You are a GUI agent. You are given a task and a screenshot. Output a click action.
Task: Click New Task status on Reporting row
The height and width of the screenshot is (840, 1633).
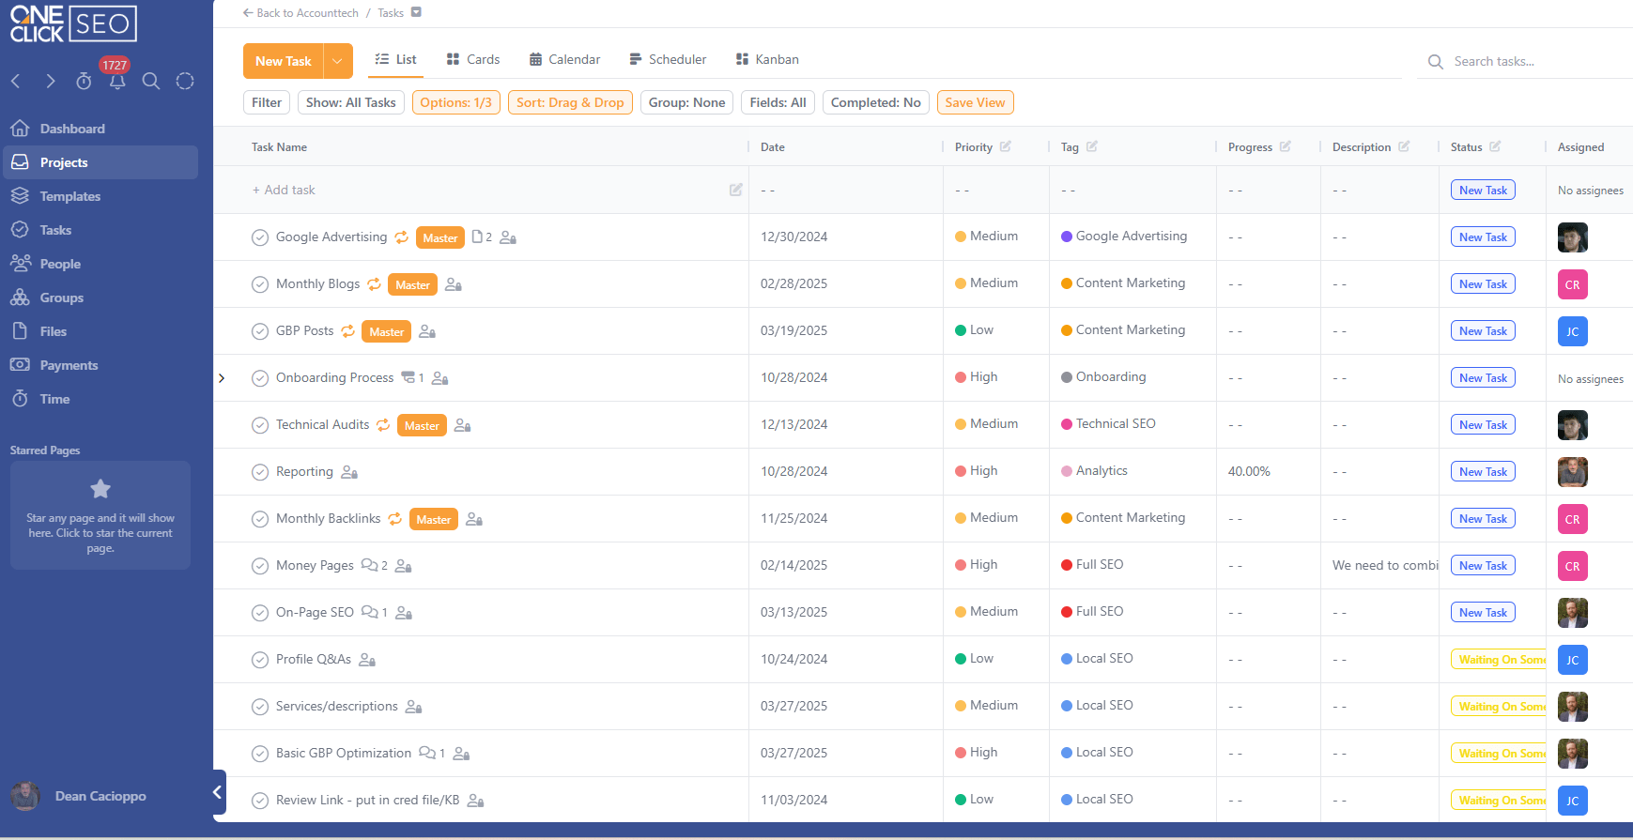point(1483,472)
